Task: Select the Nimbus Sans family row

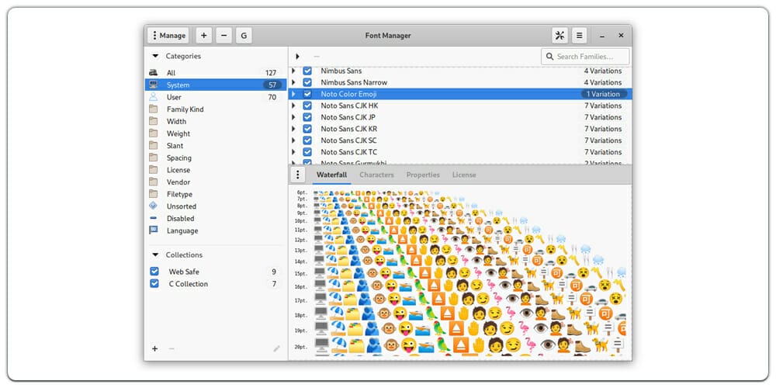Action: point(459,71)
